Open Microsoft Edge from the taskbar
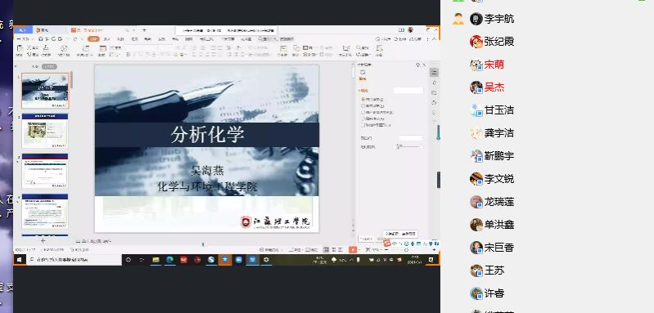654x313 pixels. point(169,260)
